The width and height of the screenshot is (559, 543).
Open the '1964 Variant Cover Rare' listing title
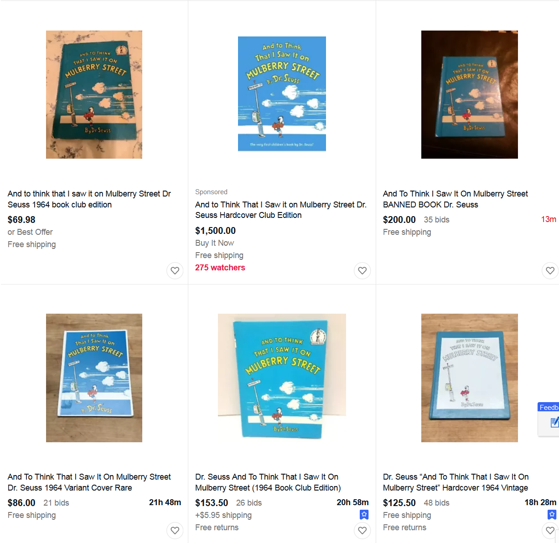click(89, 482)
